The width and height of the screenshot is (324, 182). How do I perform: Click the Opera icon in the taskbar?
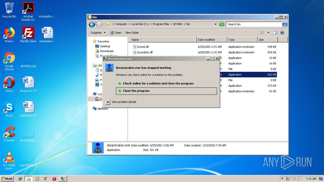(54, 179)
